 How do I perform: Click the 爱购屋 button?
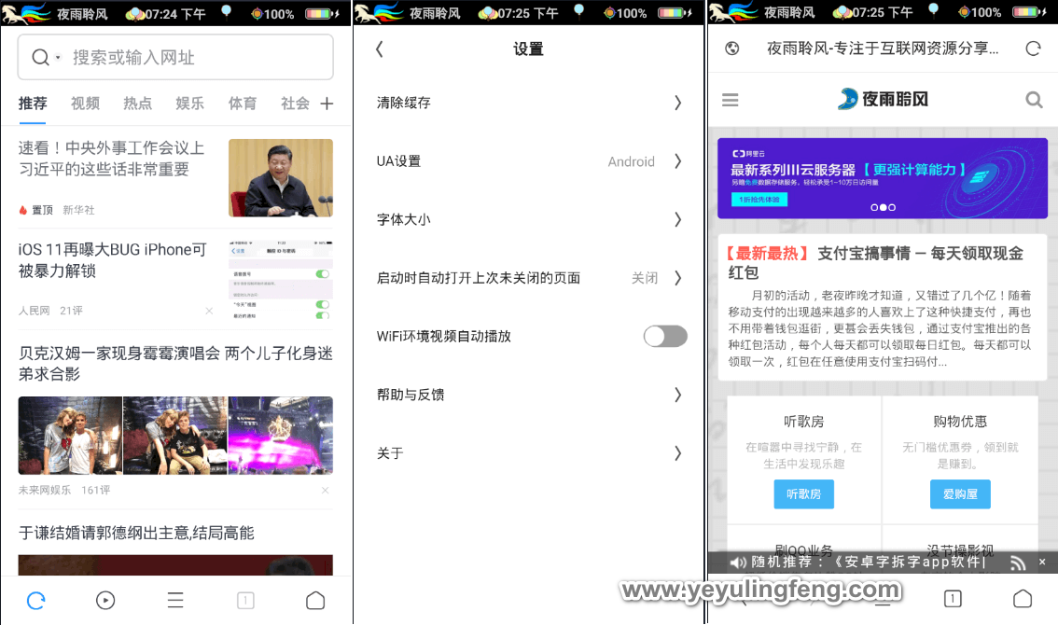tap(960, 494)
